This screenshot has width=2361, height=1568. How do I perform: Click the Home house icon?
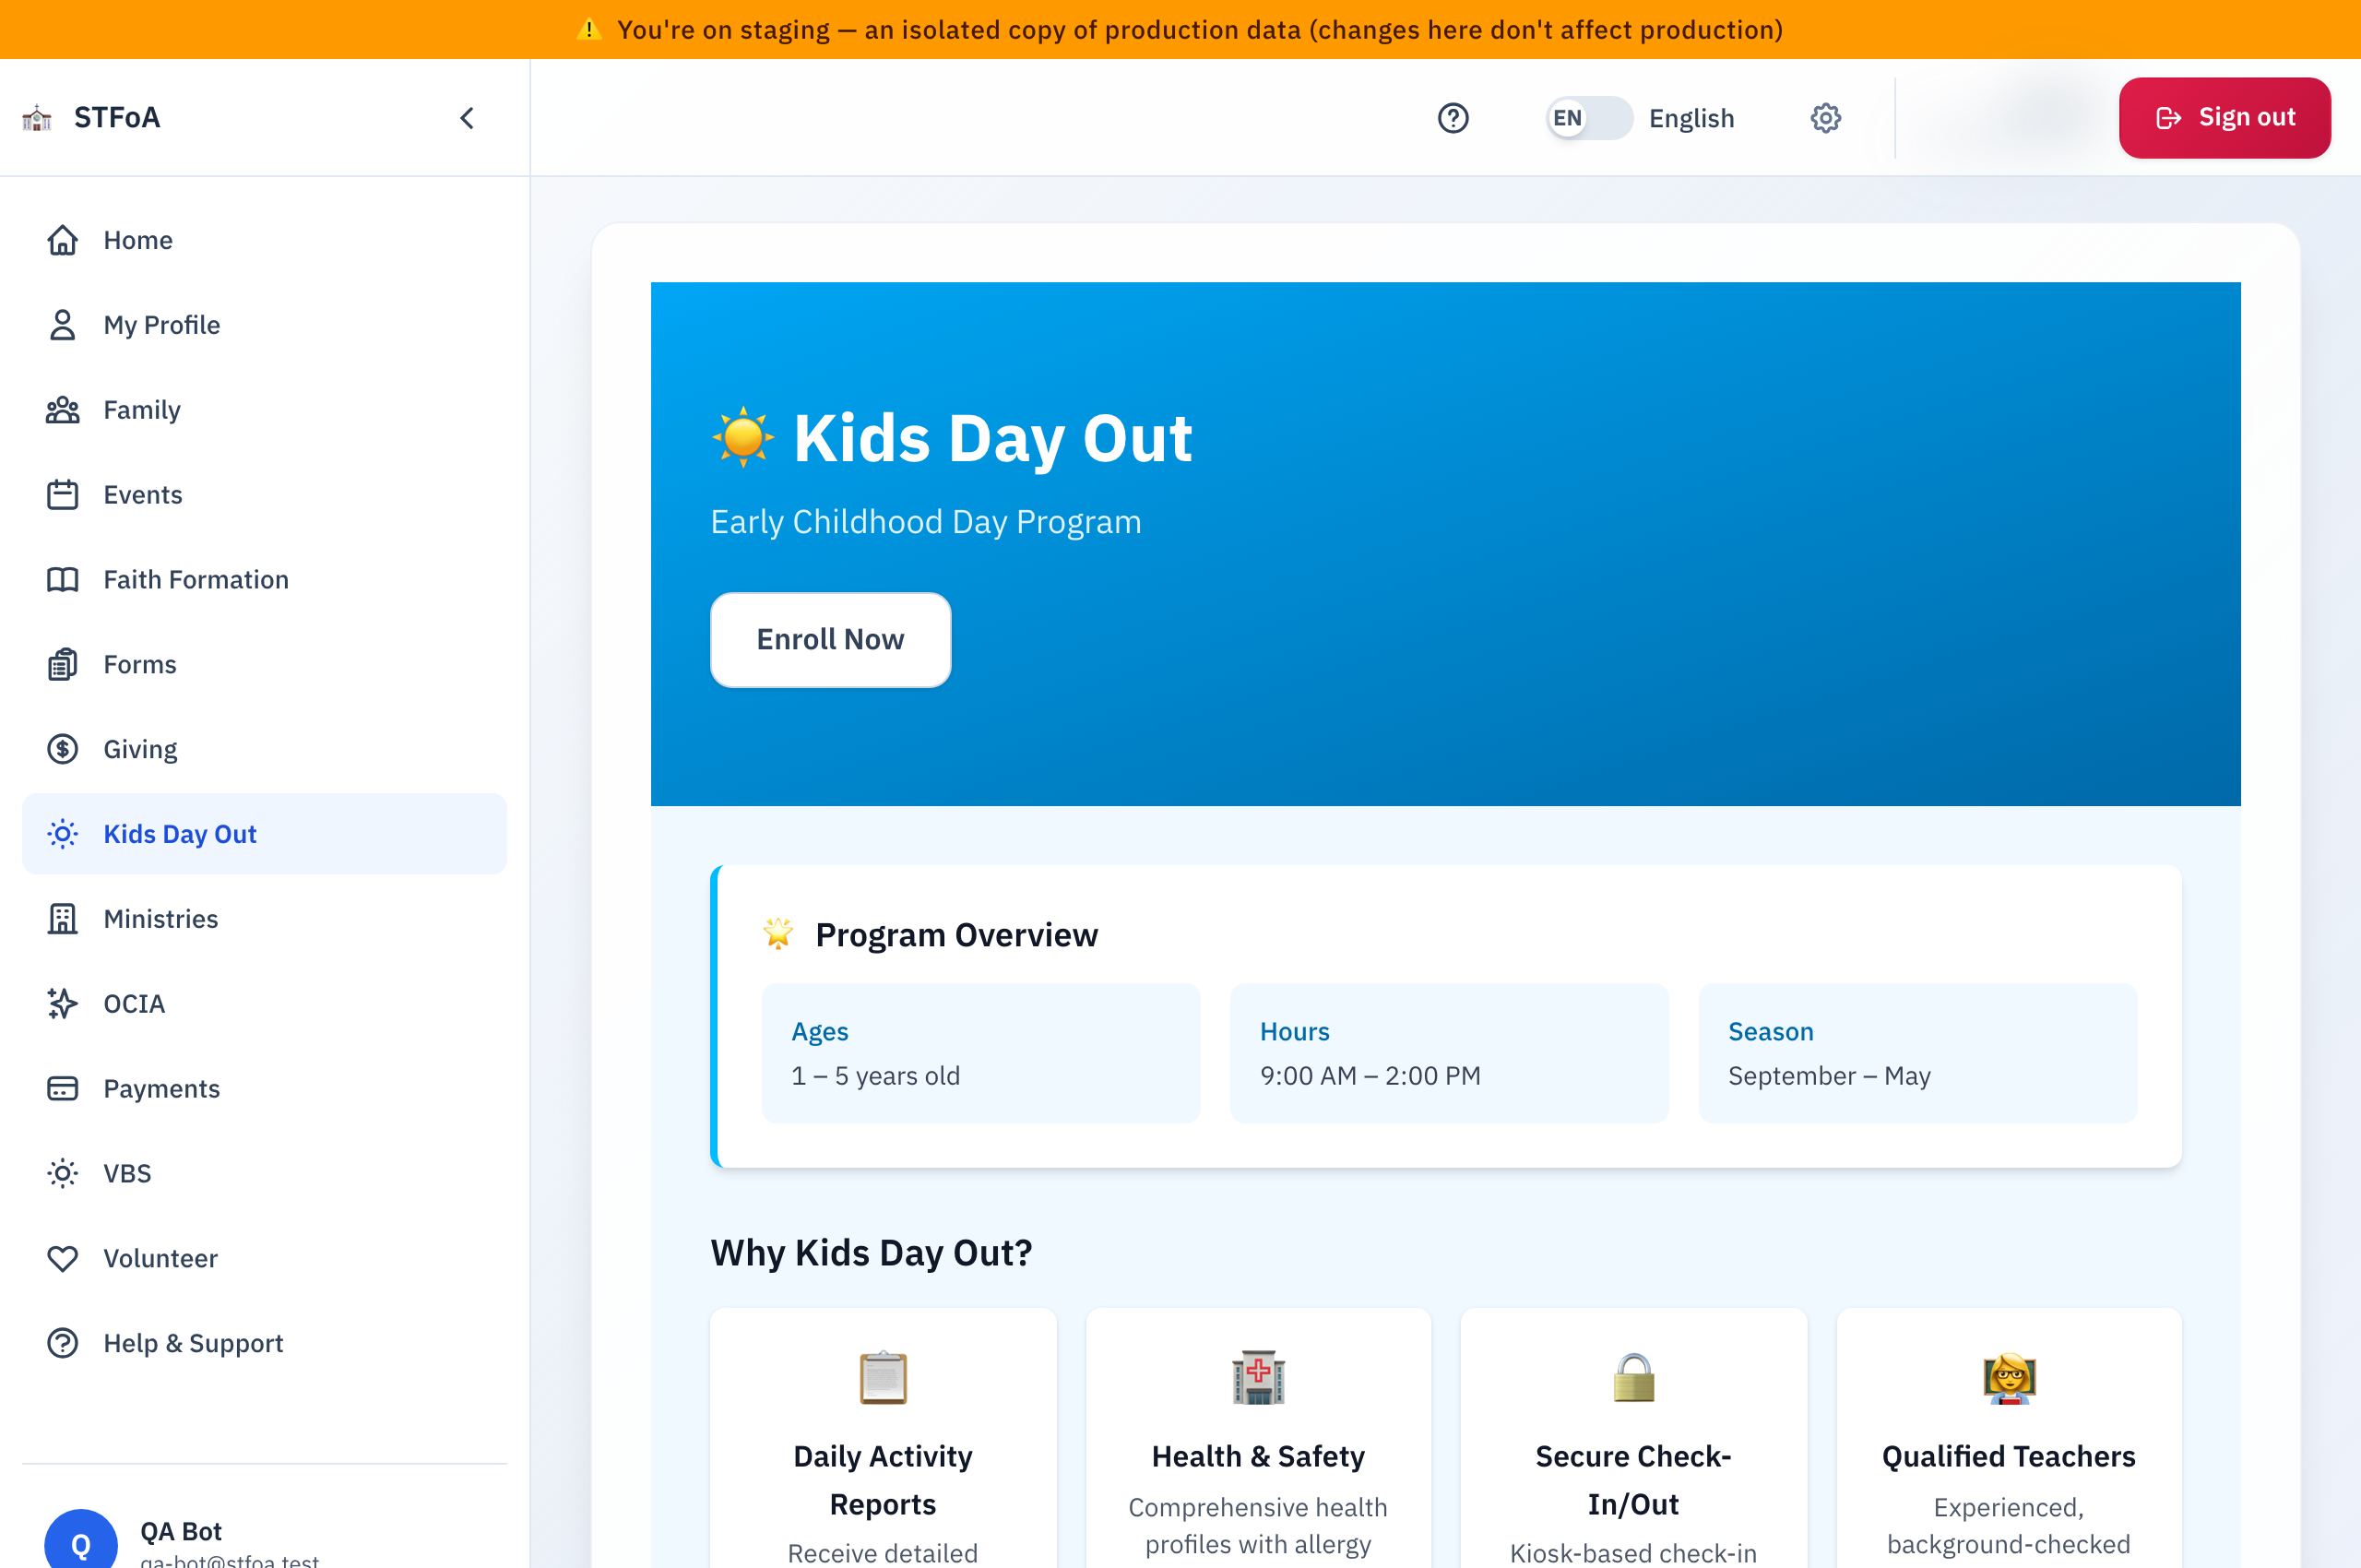62,240
